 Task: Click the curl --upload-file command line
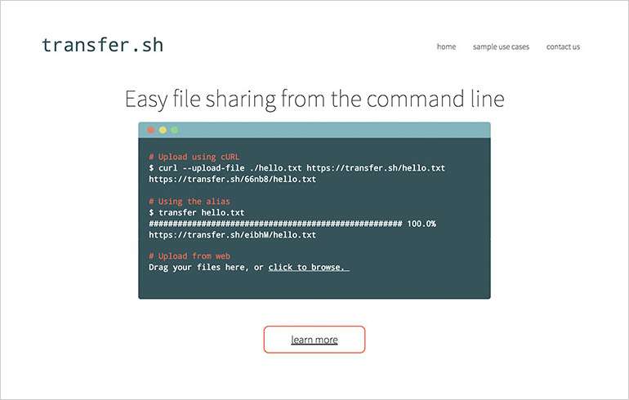[x=297, y=167]
